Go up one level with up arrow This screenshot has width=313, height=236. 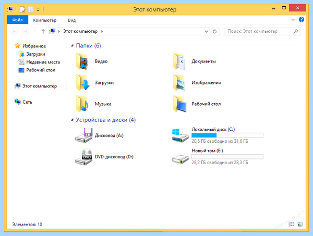tap(43, 31)
